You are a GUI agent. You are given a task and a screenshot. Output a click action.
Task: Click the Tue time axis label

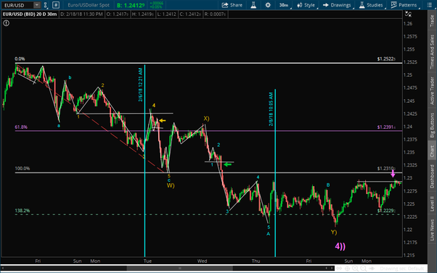tap(147, 261)
